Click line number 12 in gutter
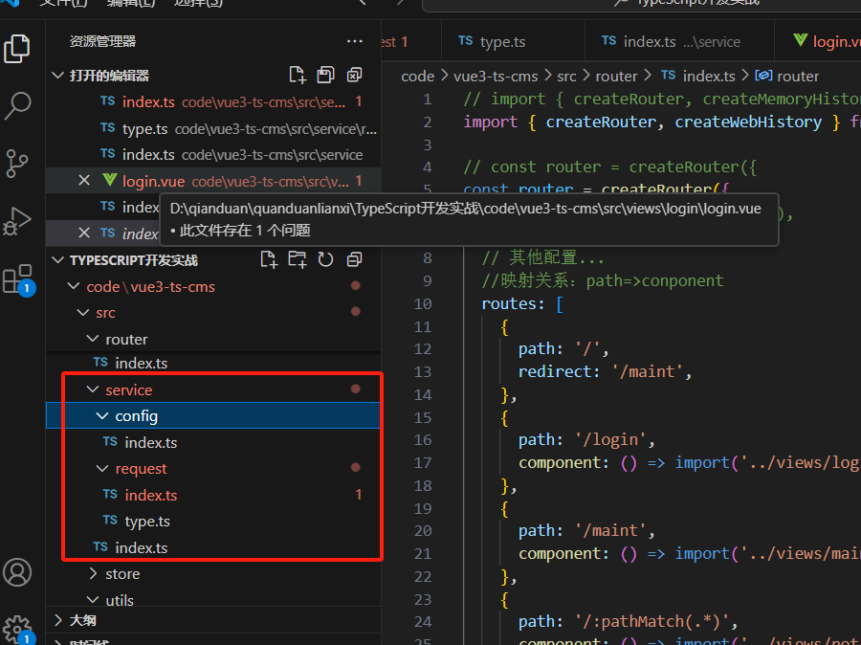 [x=422, y=349]
